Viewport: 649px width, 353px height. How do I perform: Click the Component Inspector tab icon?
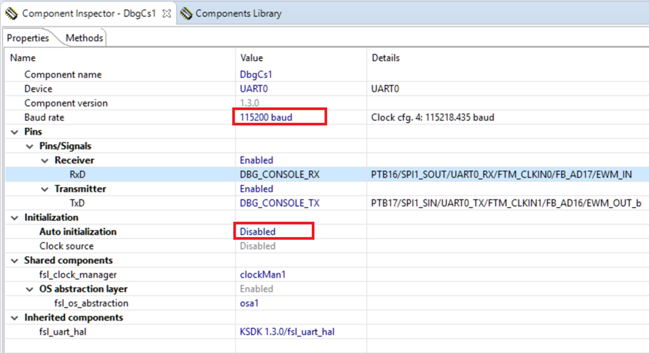click(x=11, y=13)
